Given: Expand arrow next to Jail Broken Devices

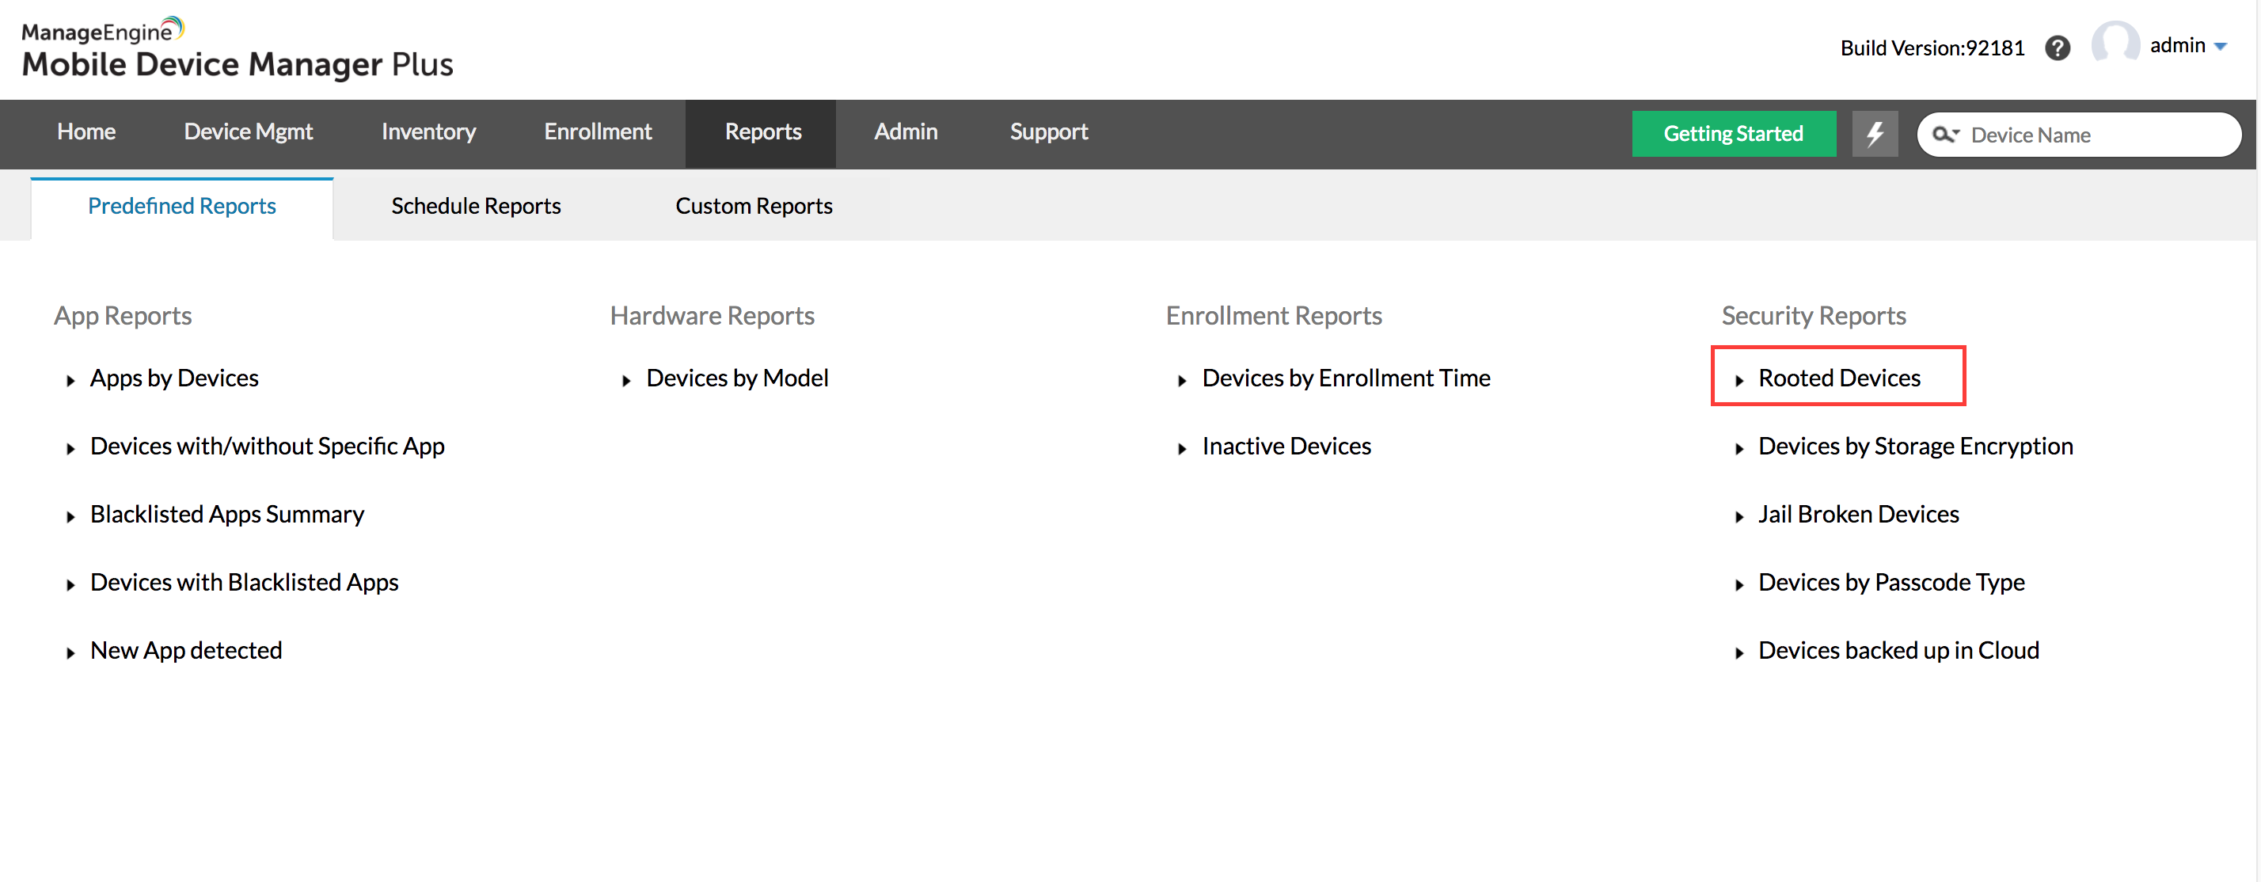Looking at the screenshot, I should coord(1738,517).
